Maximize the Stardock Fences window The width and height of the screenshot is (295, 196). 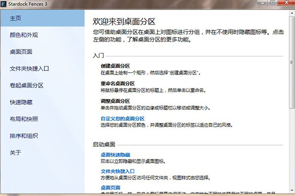coord(272,3)
